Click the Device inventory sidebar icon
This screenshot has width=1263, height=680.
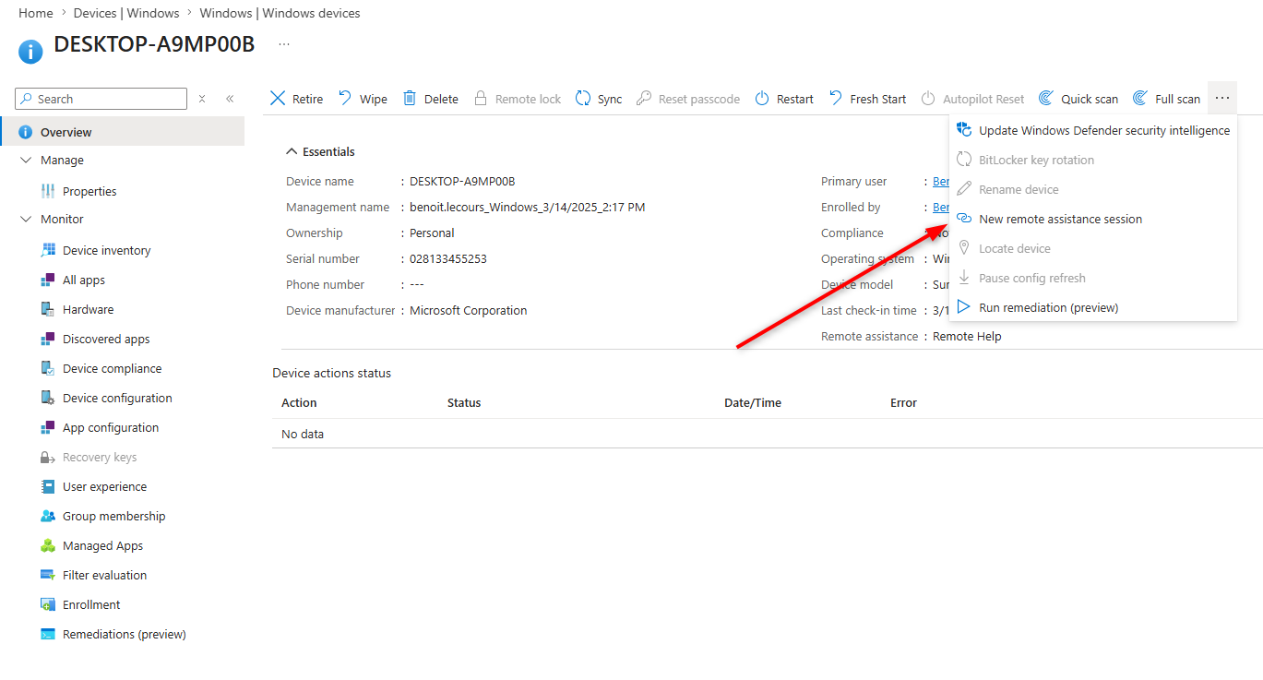pos(48,250)
